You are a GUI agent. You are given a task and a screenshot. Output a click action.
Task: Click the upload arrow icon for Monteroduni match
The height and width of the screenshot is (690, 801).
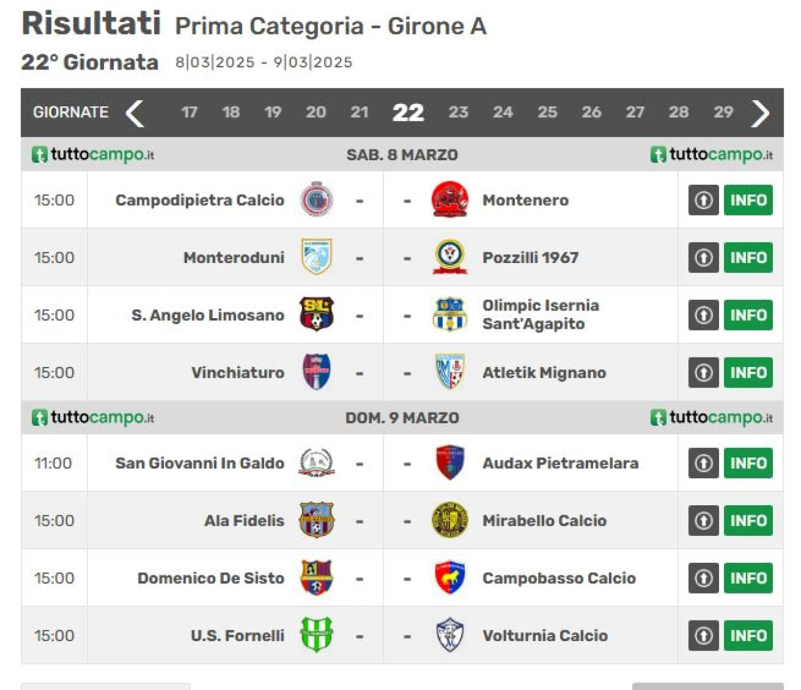click(703, 257)
